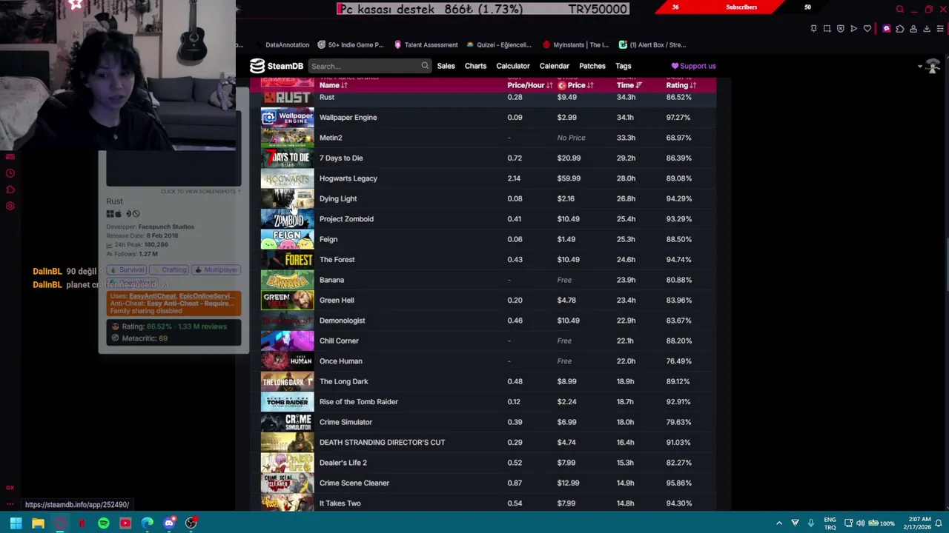Open the Quizei bookmark

coord(498,44)
